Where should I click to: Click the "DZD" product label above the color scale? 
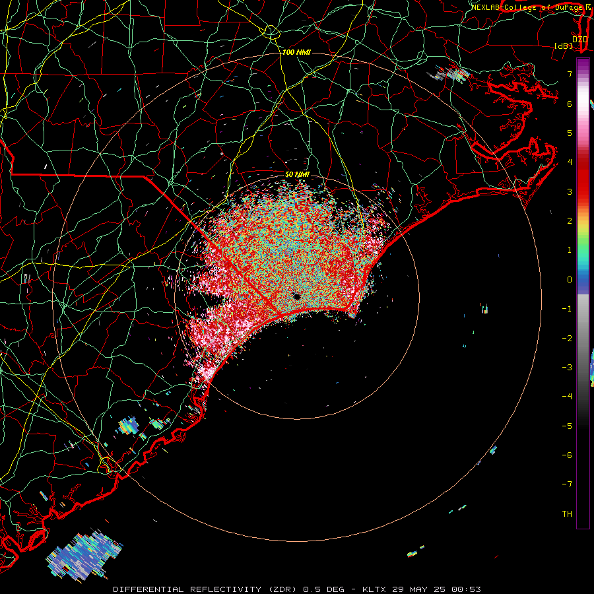(579, 40)
